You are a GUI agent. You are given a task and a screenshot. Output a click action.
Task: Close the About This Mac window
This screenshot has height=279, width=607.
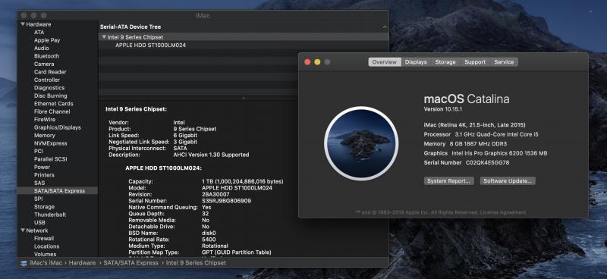pos(307,62)
